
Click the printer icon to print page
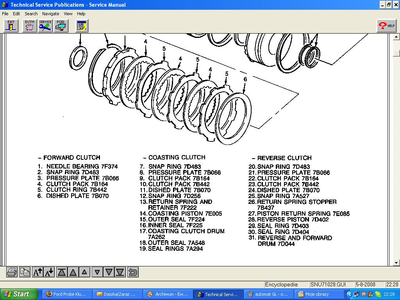[12, 272]
